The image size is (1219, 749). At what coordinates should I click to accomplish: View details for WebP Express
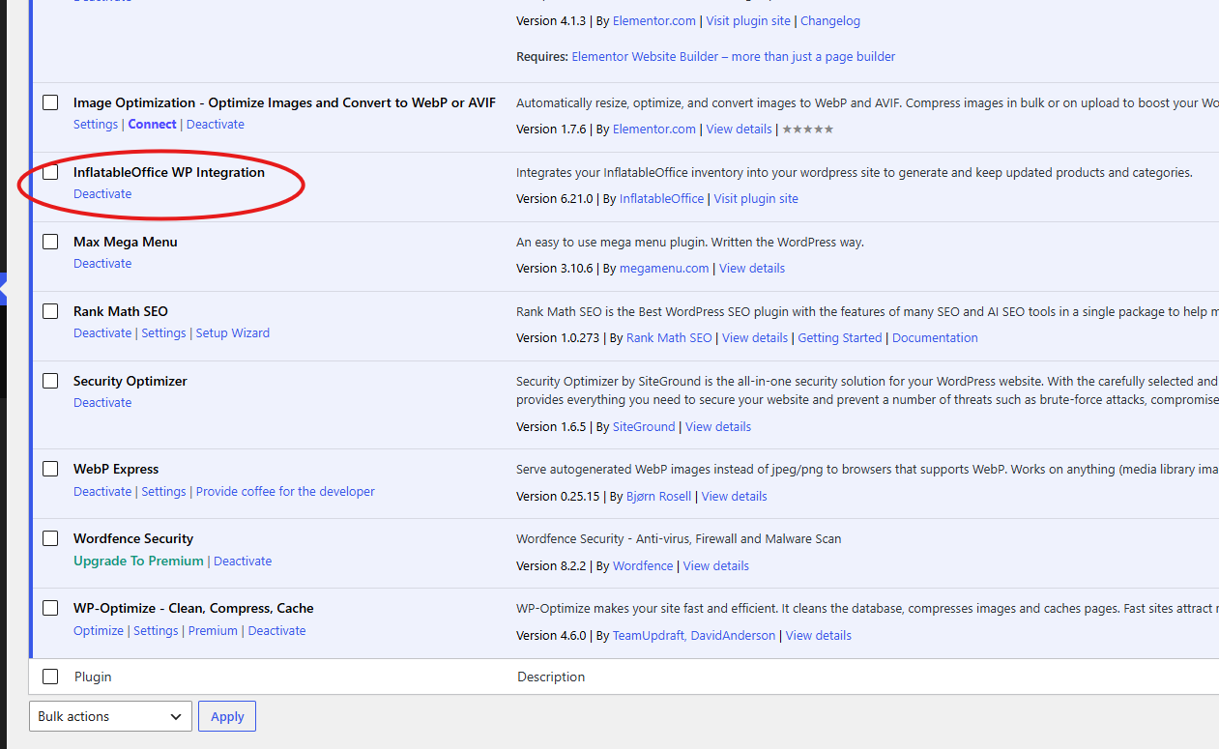tap(735, 496)
